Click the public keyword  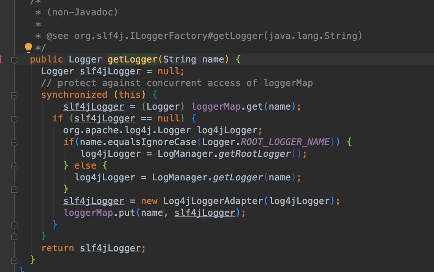[x=47, y=59]
